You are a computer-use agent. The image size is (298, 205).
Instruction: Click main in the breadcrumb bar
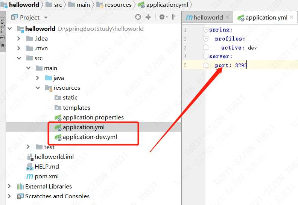click(x=79, y=5)
